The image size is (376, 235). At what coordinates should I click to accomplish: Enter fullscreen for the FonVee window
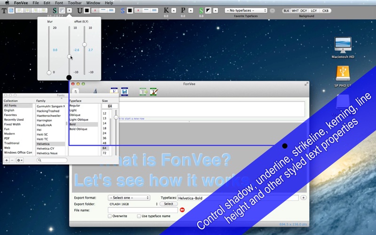point(306,84)
